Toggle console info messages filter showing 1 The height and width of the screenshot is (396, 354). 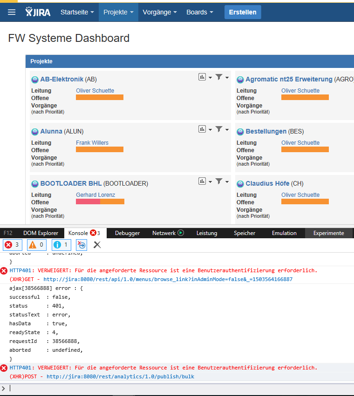tap(61, 245)
